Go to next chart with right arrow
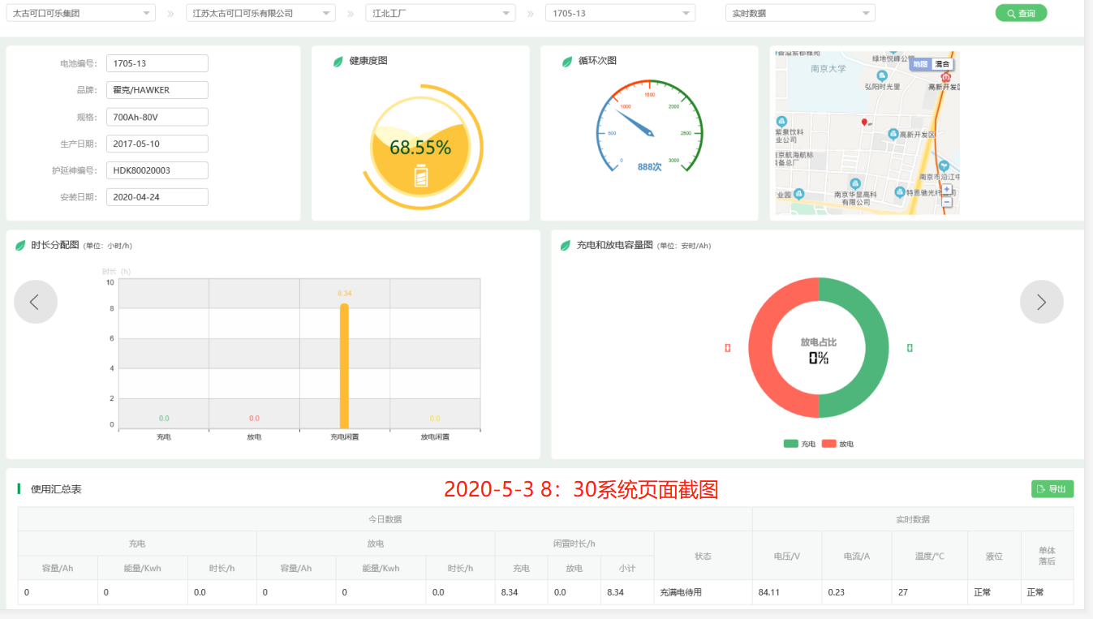This screenshot has width=1093, height=619. tap(1041, 302)
